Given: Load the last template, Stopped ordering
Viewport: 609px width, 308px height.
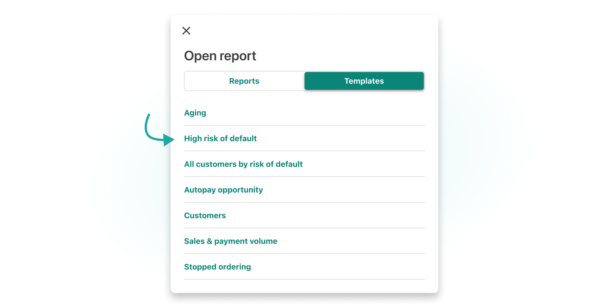Looking at the screenshot, I should [217, 267].
